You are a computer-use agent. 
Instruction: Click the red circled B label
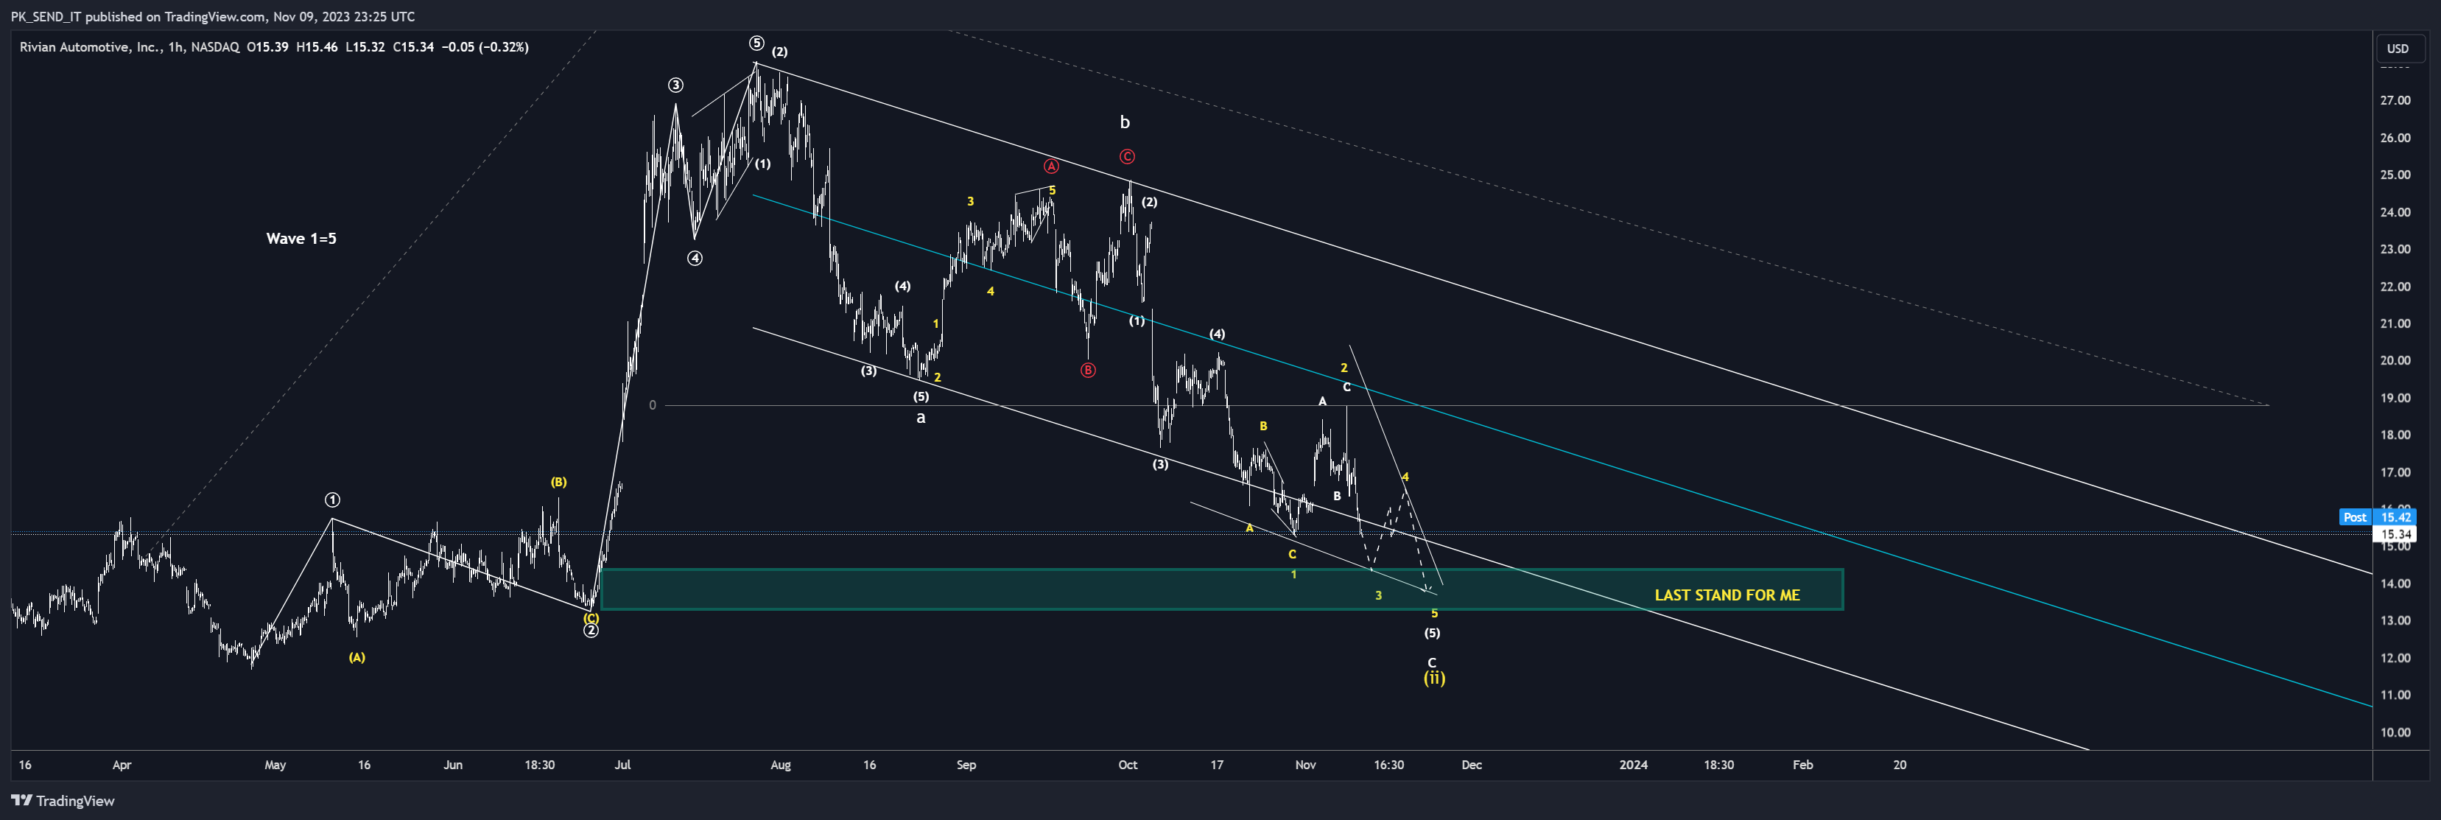(1088, 371)
